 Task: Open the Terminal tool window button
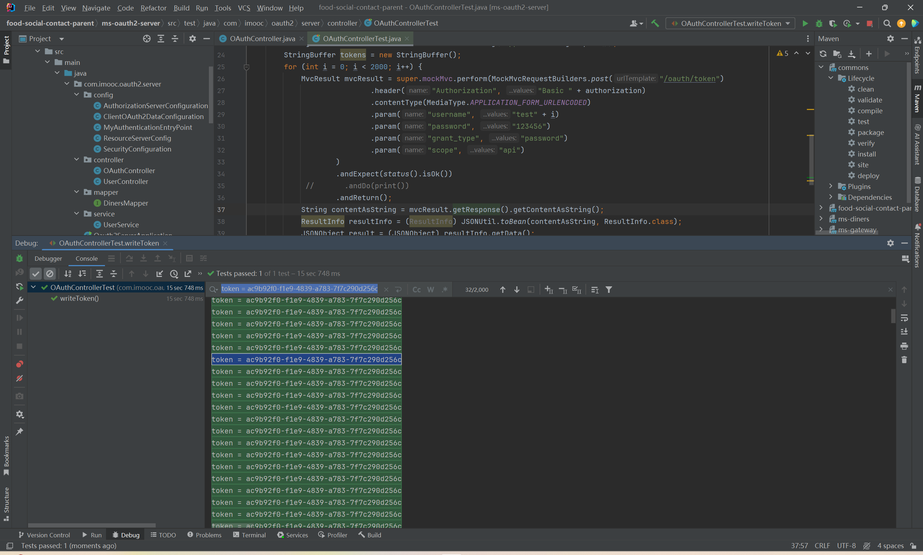coord(250,535)
